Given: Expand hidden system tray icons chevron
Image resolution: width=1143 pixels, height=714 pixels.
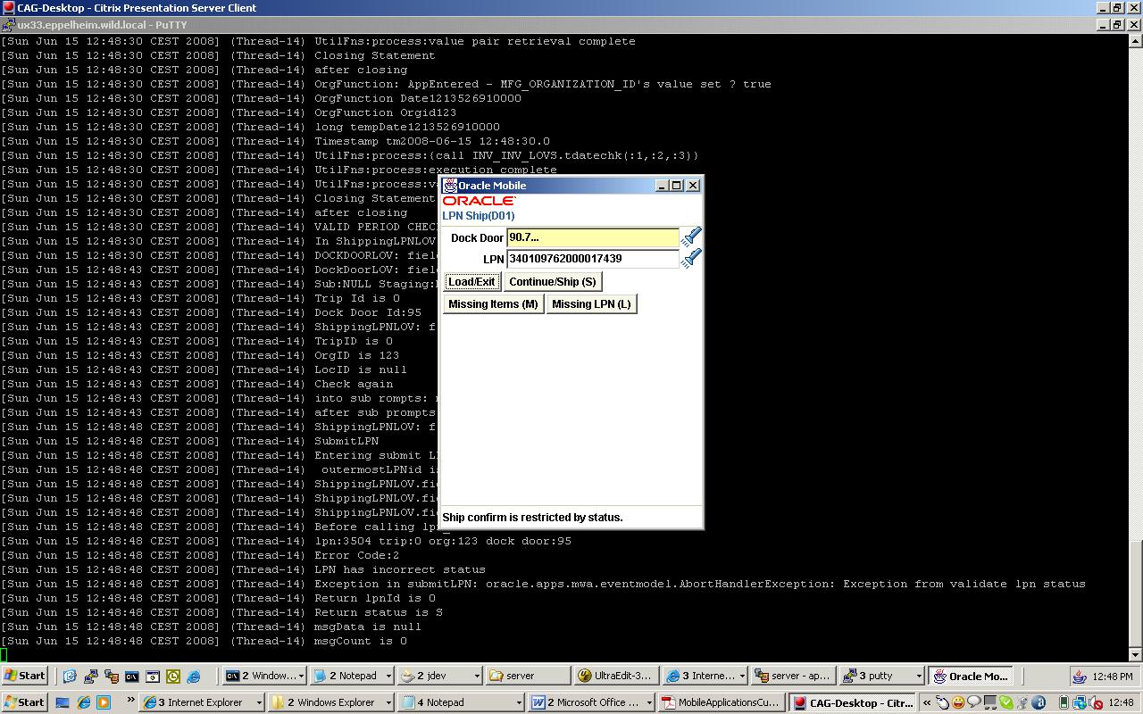Looking at the screenshot, I should [x=927, y=702].
